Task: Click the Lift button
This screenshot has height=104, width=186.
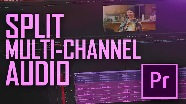Action: click(138, 36)
